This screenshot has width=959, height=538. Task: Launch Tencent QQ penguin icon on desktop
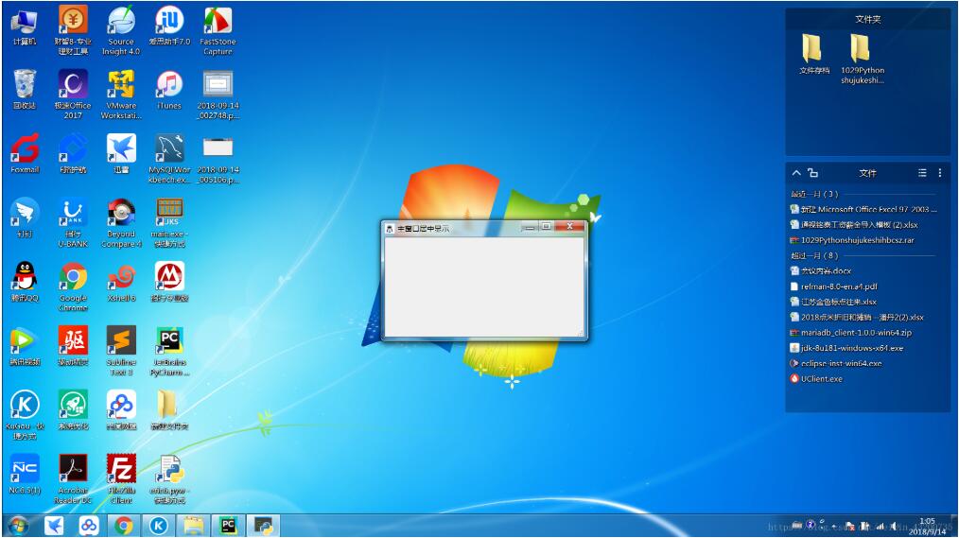coord(25,282)
